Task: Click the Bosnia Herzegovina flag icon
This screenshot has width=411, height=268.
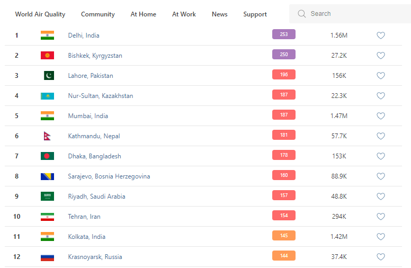Action: click(x=47, y=176)
